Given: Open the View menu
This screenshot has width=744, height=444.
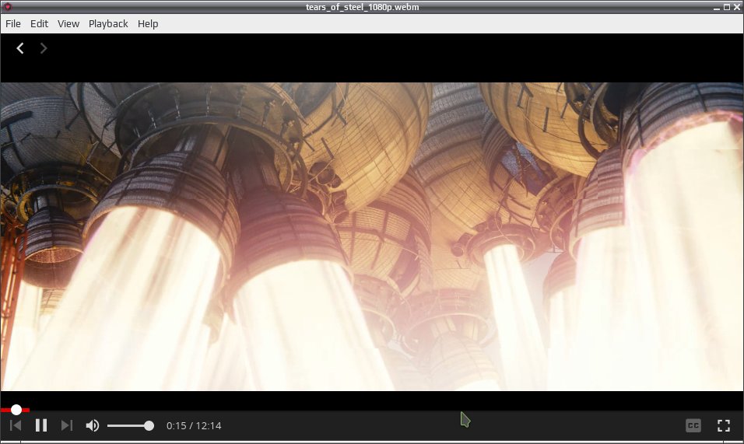Looking at the screenshot, I should pos(68,23).
